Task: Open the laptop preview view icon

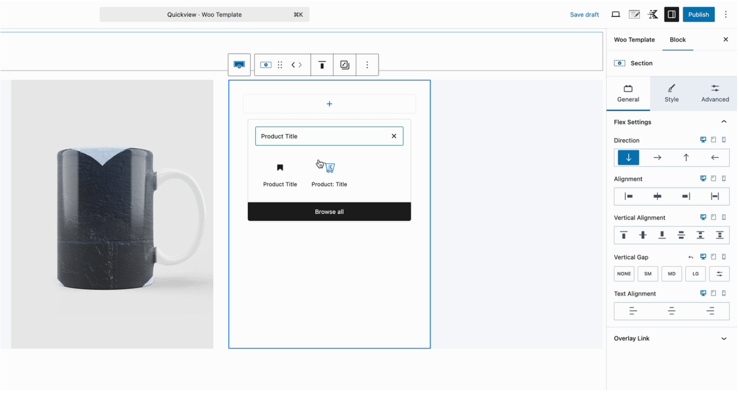Action: [616, 14]
